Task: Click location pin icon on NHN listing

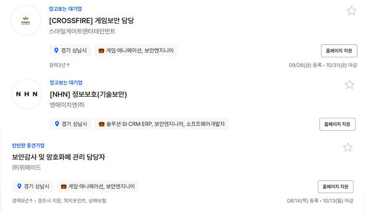Action: tap(57, 124)
